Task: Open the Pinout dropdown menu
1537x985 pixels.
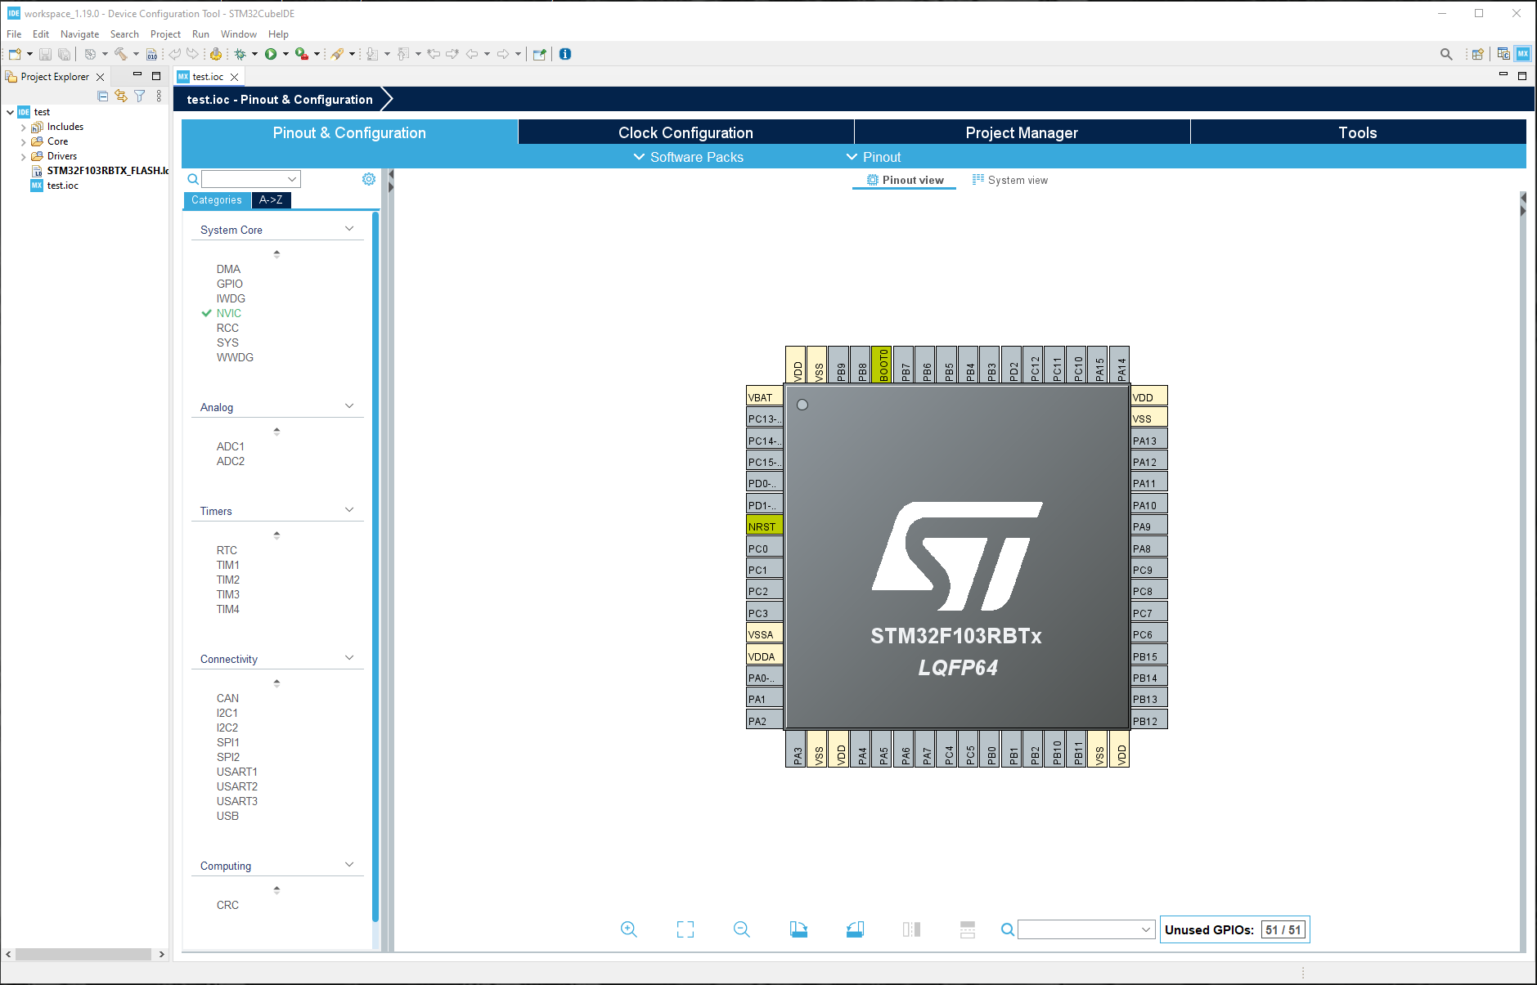Action: coord(873,157)
